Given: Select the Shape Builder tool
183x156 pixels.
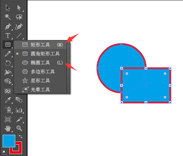Looking at the screenshot, I should coord(8,81).
